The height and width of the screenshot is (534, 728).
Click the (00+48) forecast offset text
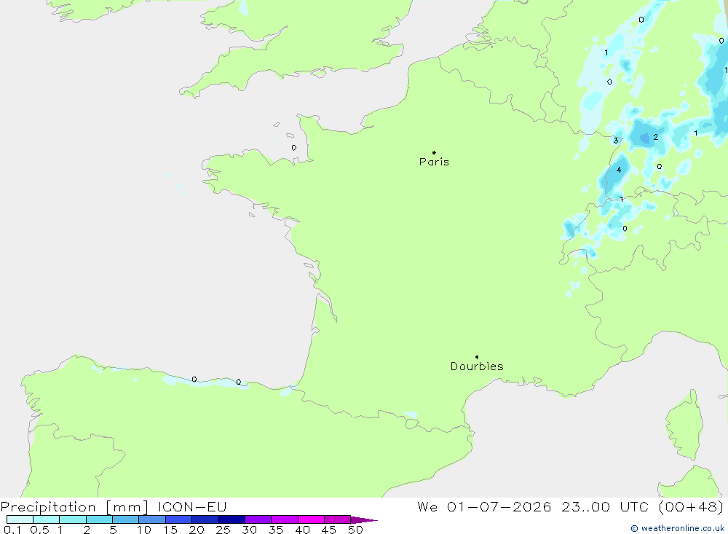pyautogui.click(x=691, y=506)
